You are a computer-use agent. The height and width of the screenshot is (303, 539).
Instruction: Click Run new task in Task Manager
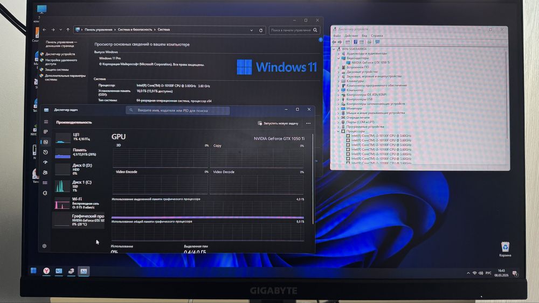[x=278, y=123]
